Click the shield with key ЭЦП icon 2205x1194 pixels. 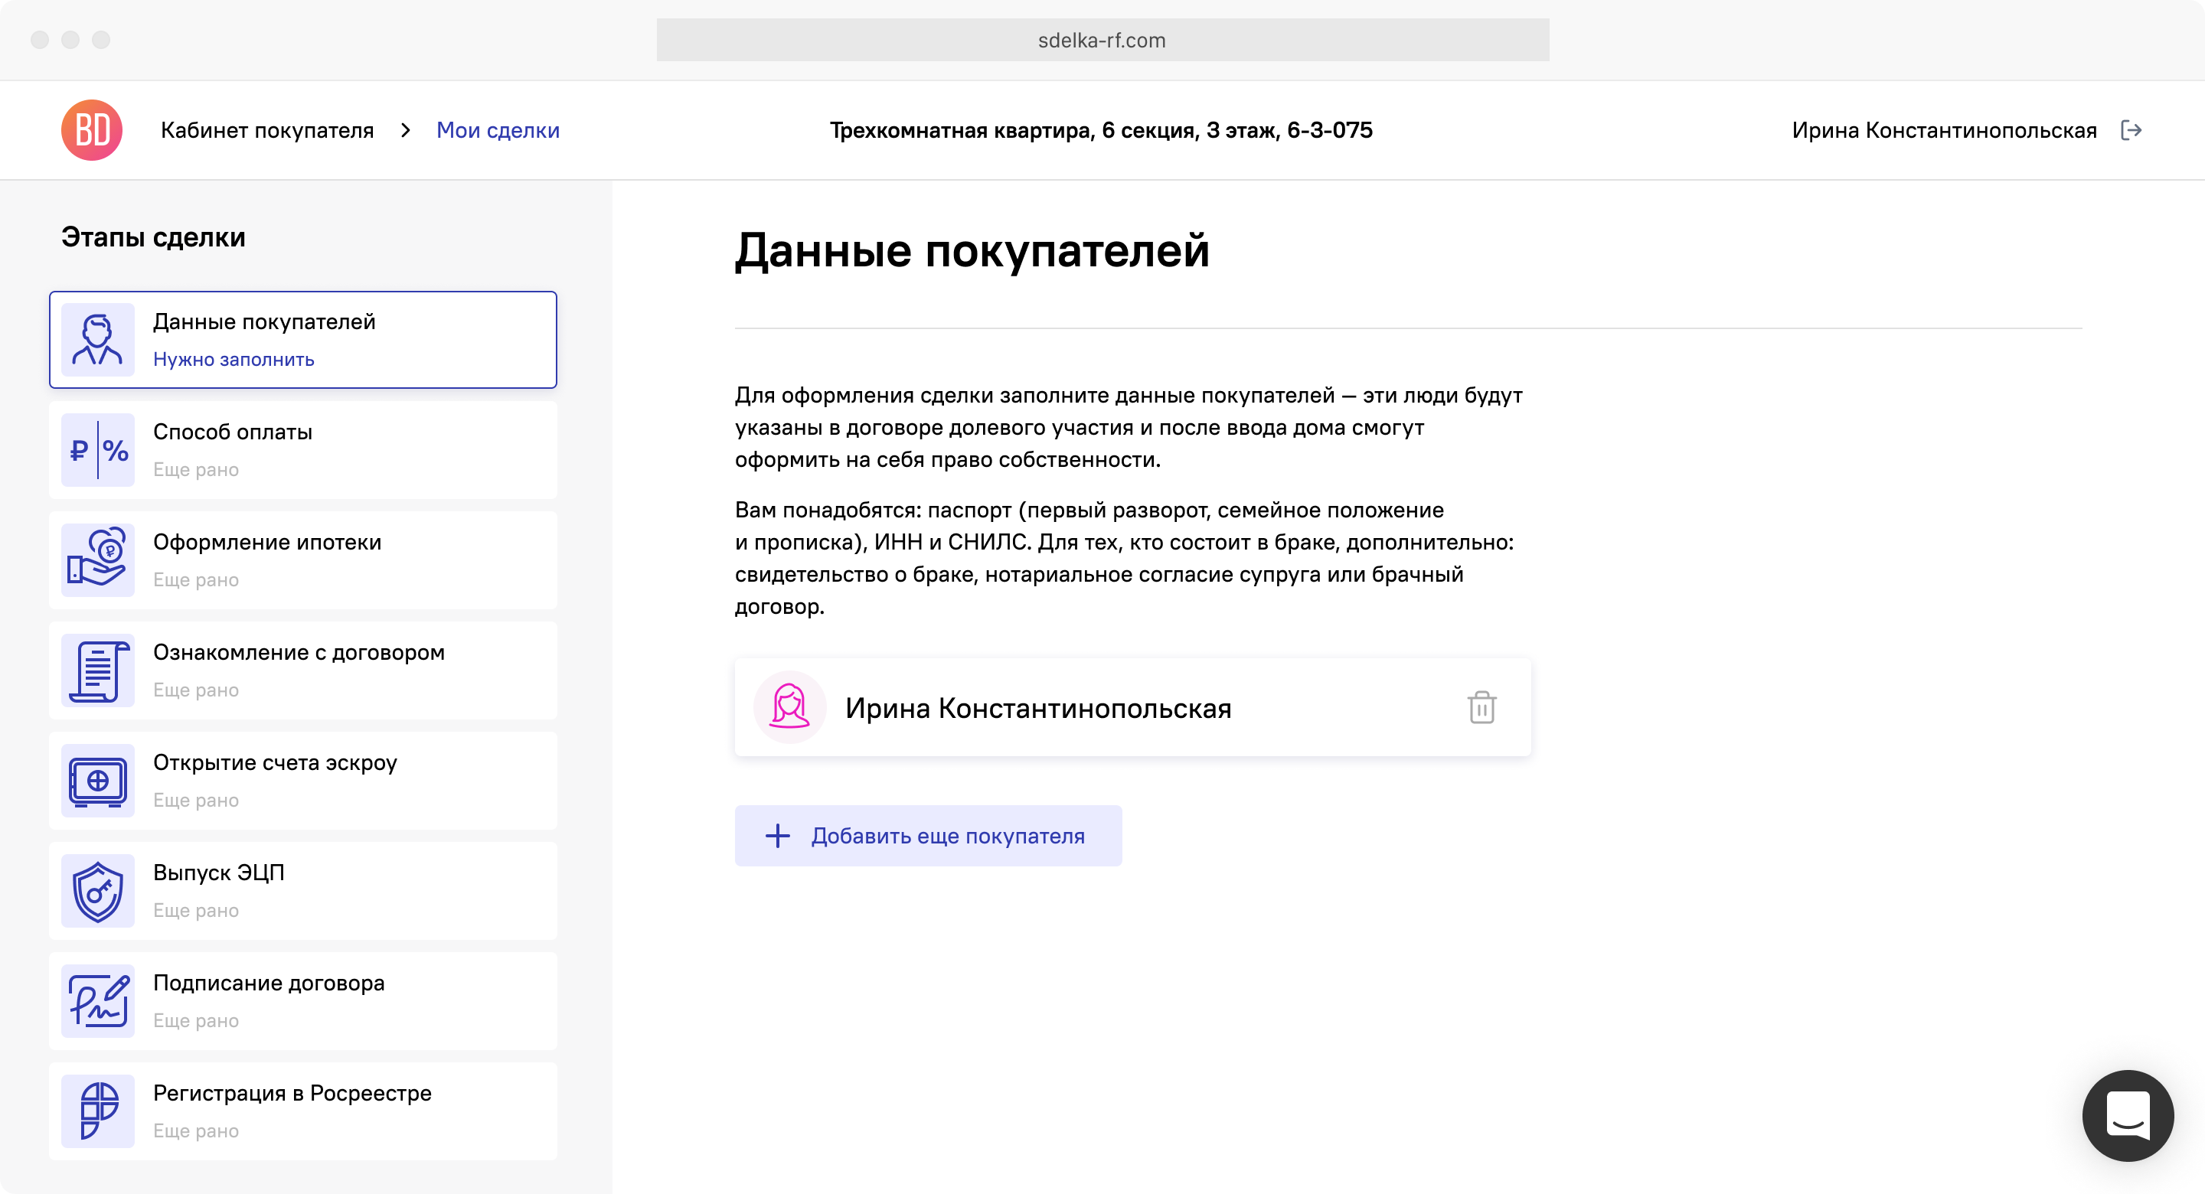97,891
